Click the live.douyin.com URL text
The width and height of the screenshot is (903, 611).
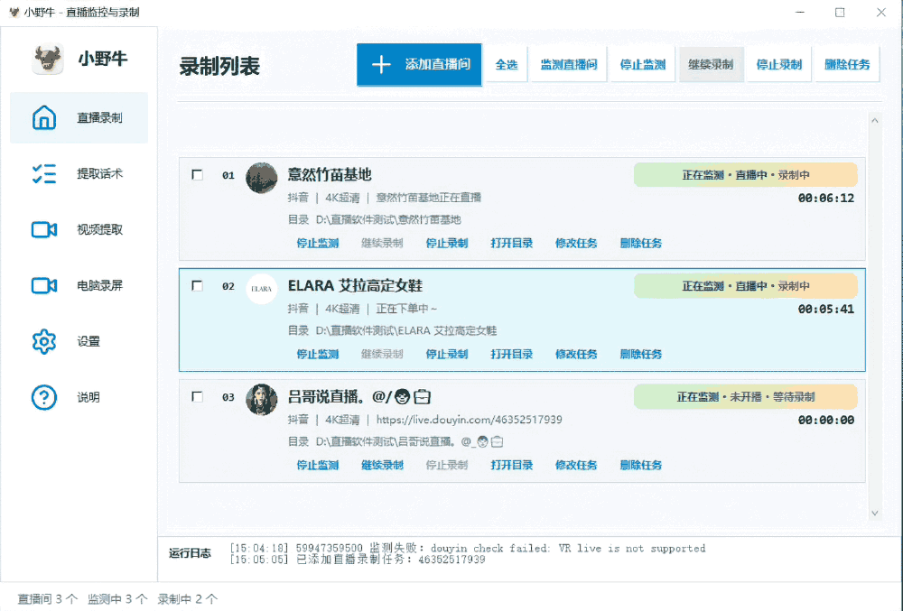(470, 420)
